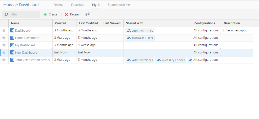
Task: Open the Shared with Me tab
Action: 119,5
